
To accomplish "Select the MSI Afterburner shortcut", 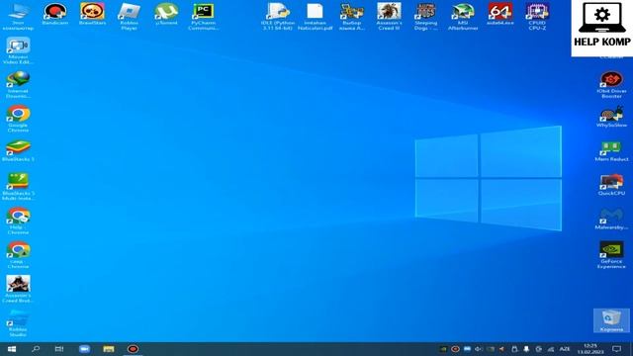I will click(x=463, y=17).
